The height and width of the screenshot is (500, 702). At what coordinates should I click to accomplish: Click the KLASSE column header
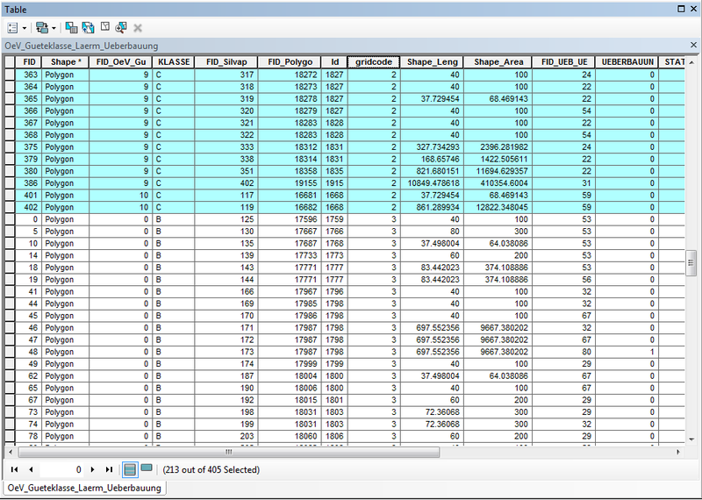pos(174,62)
